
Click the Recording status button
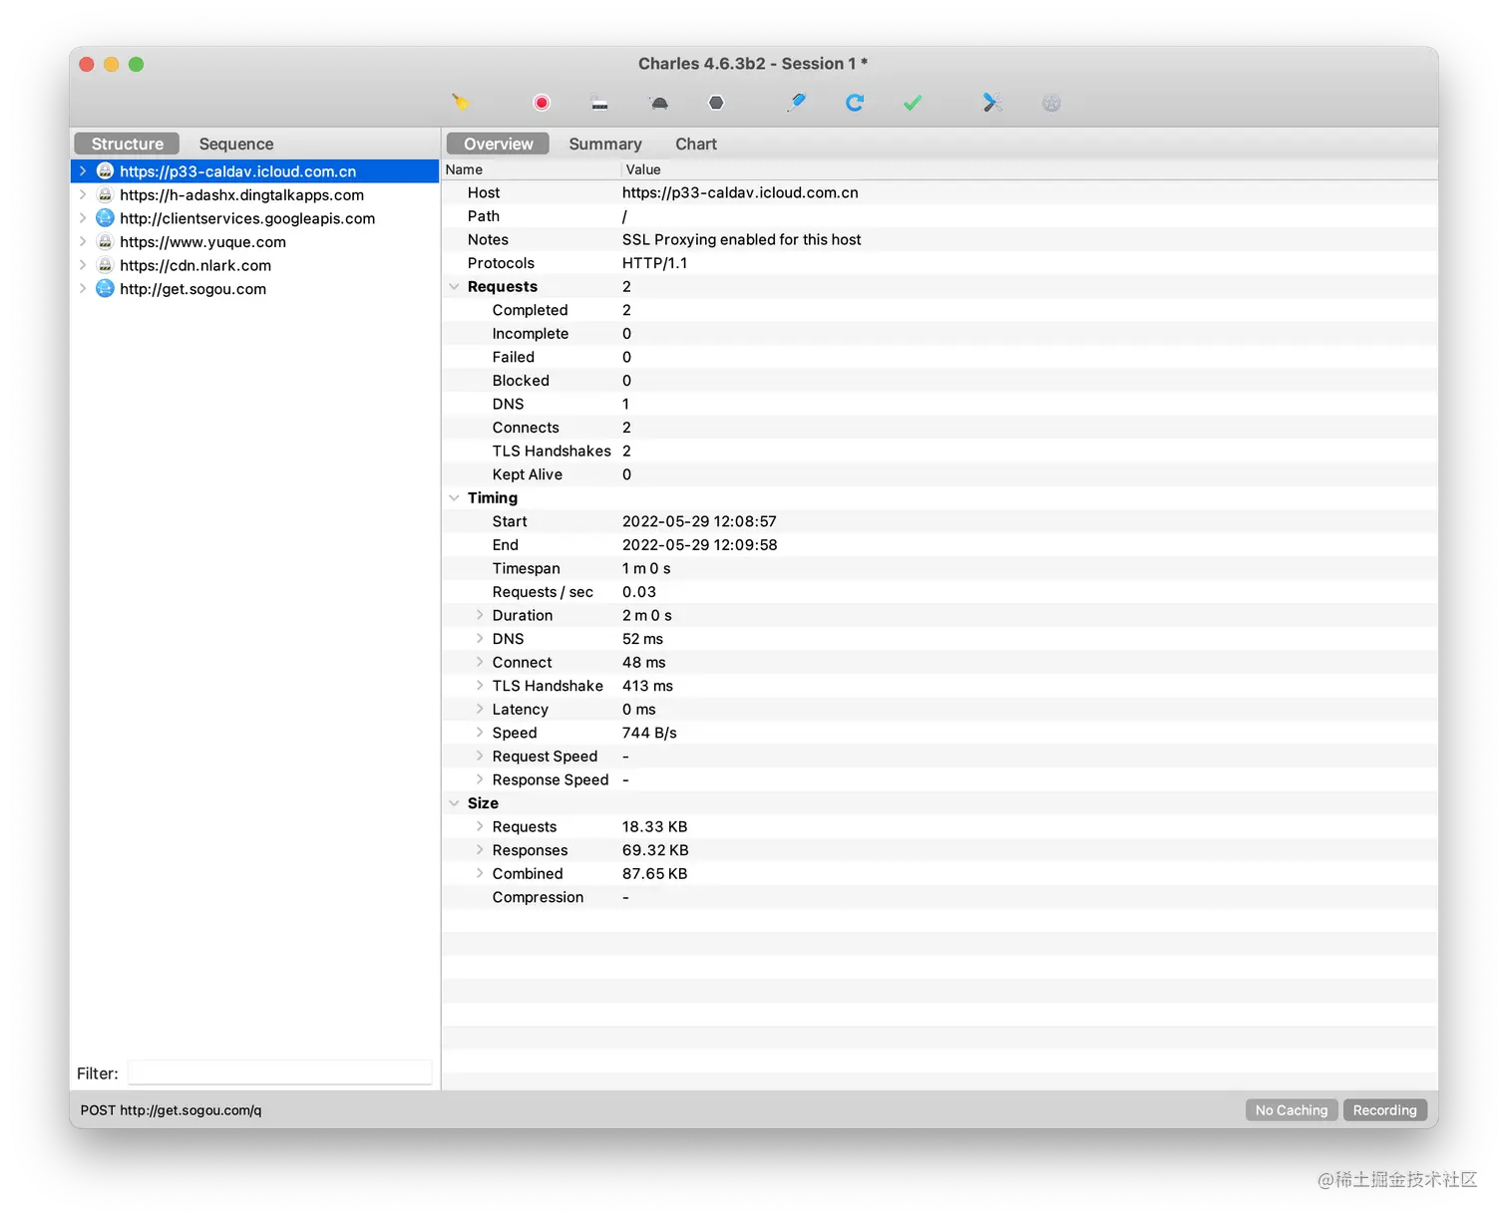click(1385, 1109)
